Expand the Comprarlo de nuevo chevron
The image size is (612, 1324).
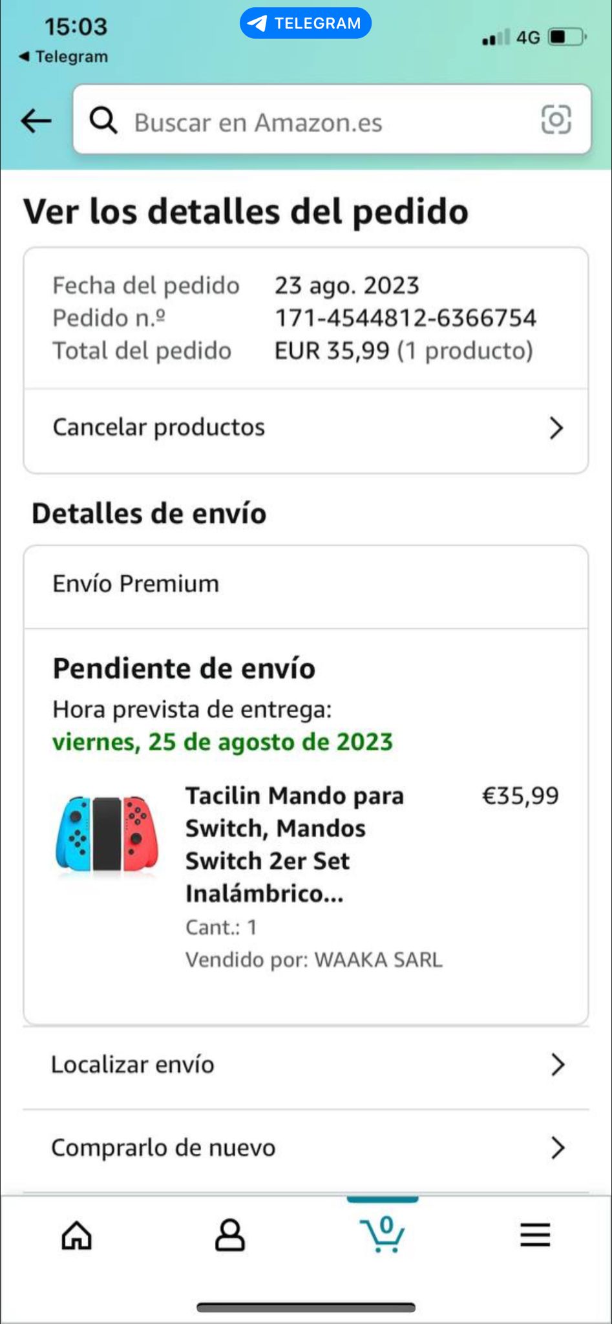point(557,1148)
